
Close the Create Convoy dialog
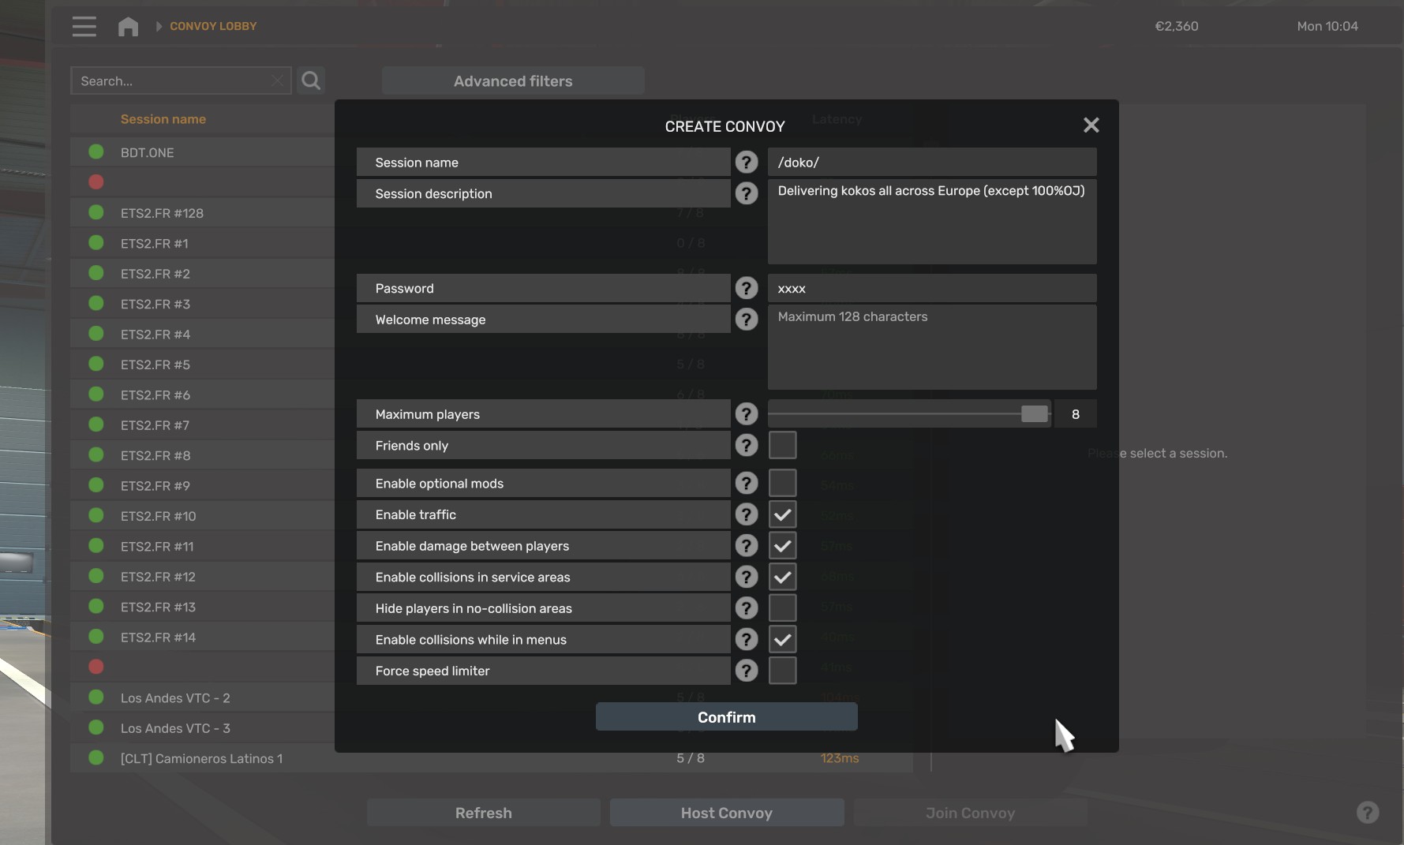pos(1091,125)
